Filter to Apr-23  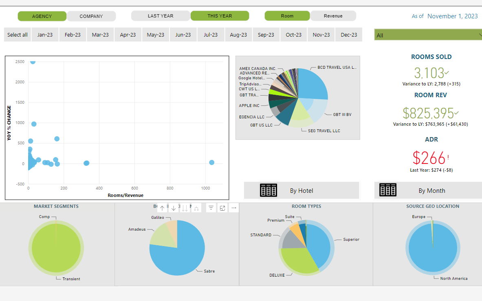pyautogui.click(x=128, y=35)
